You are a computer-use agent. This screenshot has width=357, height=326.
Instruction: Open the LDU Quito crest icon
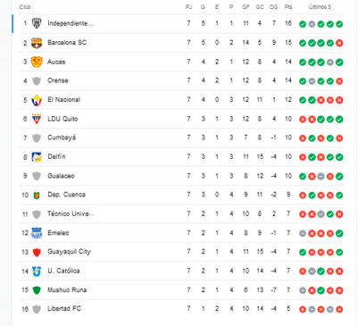(x=37, y=119)
